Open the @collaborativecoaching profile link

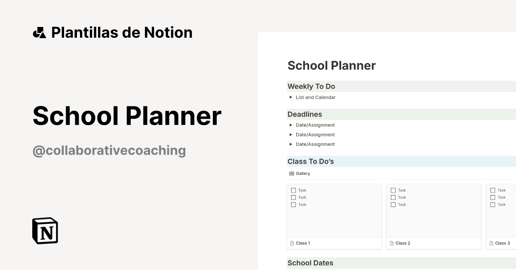(110, 150)
